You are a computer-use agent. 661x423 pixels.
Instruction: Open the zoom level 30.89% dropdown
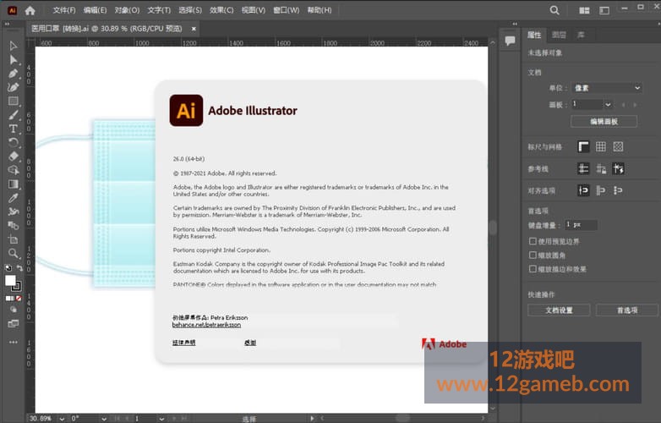tap(62, 419)
